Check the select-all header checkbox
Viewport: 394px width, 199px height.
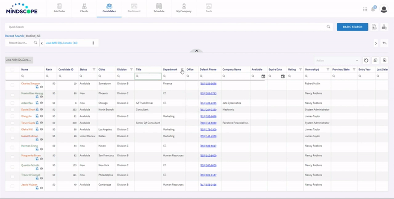click(x=12, y=70)
